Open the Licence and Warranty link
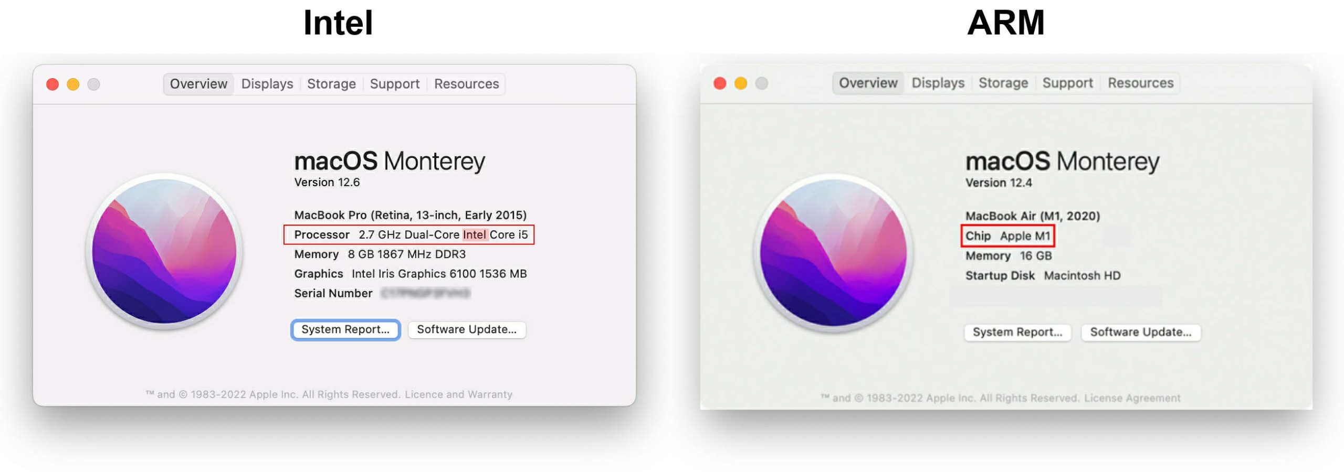The image size is (1344, 472). click(458, 394)
